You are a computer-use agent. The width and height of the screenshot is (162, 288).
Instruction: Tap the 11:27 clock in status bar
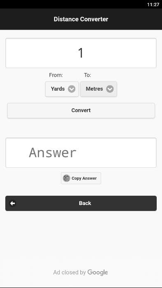pos(153,5)
